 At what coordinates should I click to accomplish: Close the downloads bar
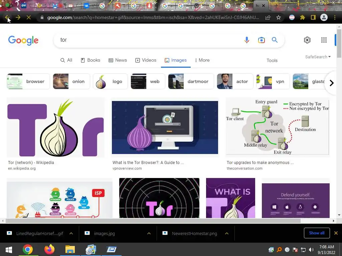pos(336,233)
